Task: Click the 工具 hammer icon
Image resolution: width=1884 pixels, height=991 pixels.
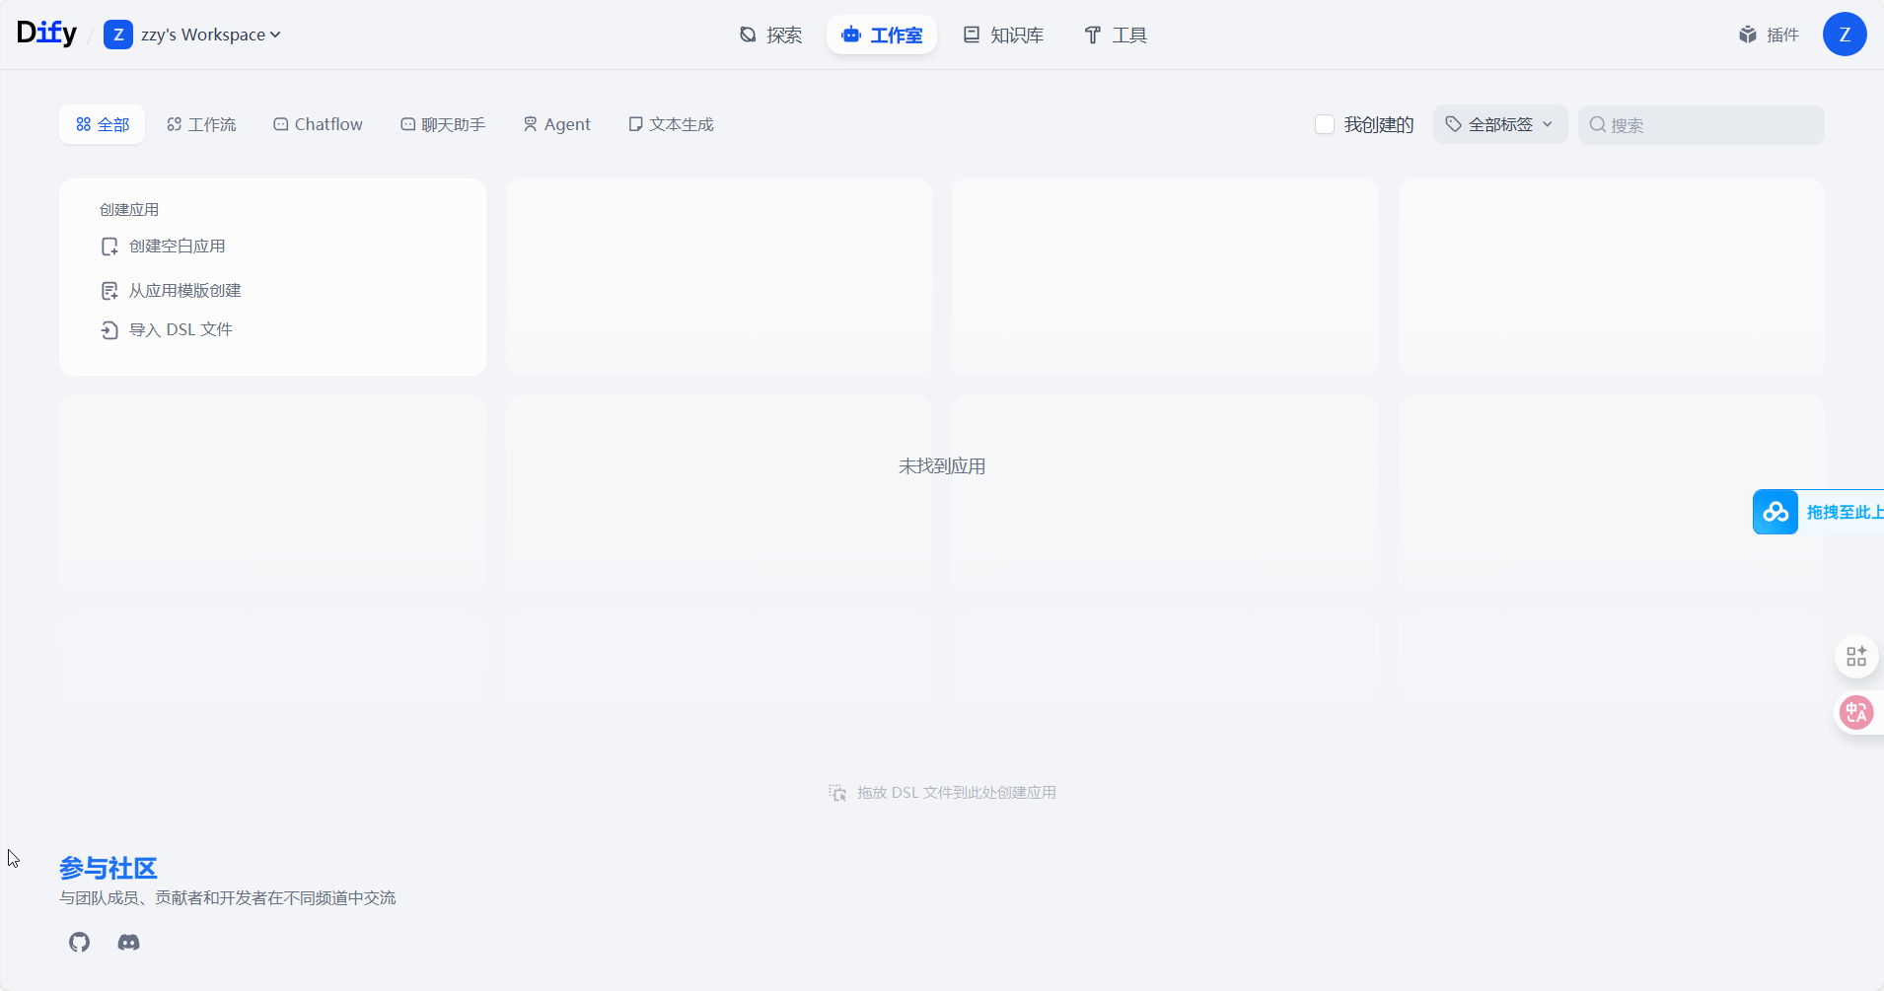Action: [1093, 35]
